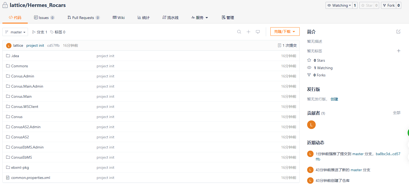
Task: Open the 克隆/下载 dropdown button
Action: (285, 32)
